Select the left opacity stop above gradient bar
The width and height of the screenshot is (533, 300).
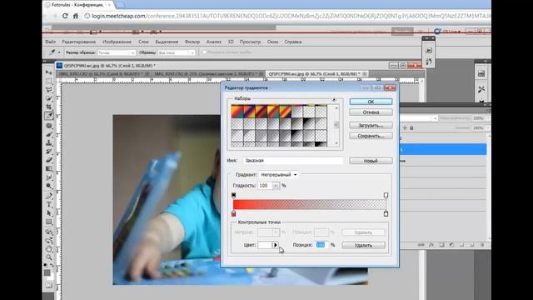click(x=233, y=195)
